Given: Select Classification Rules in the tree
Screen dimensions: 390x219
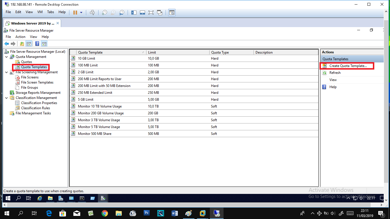Looking at the screenshot, I should click(x=35, y=108).
